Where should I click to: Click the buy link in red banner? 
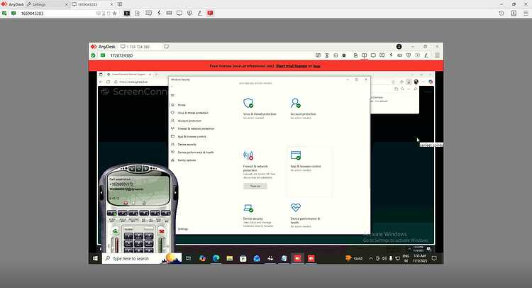[316, 66]
